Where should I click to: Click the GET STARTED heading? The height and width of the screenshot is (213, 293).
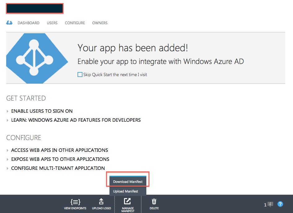(26, 98)
